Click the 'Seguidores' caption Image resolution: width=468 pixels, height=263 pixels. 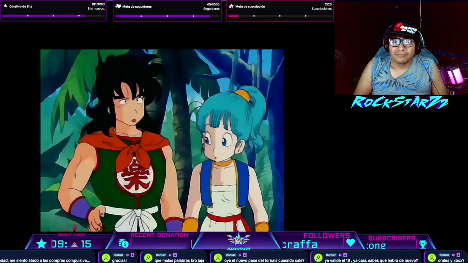(x=211, y=8)
